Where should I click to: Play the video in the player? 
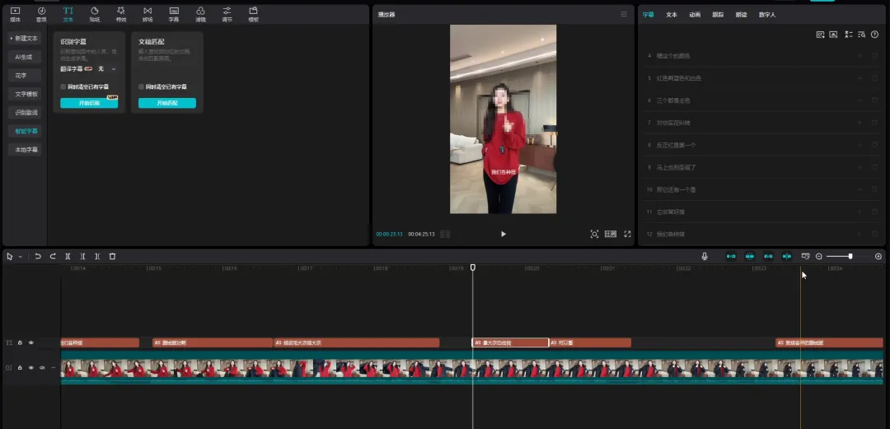click(504, 234)
